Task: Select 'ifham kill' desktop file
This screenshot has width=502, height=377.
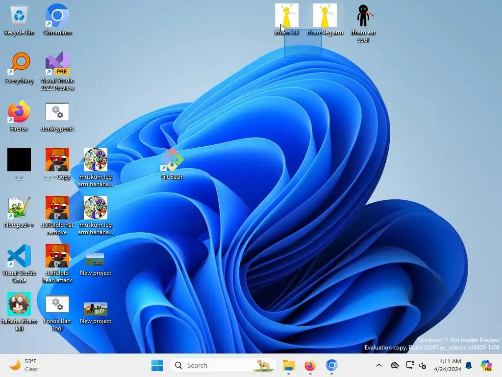Action: pyautogui.click(x=286, y=20)
